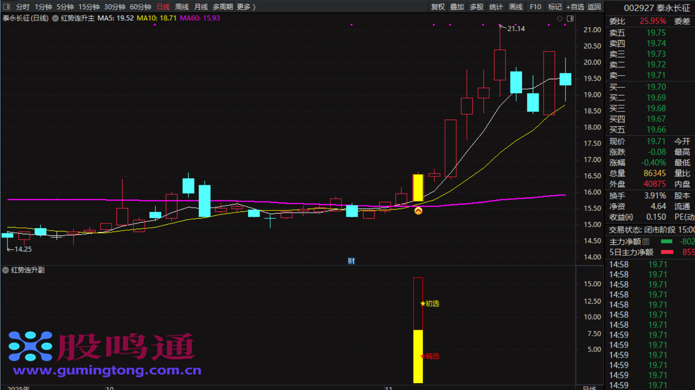This screenshot has height=390, width=695.
Task: Open the 主力净额 detail list icon
Action: (646, 241)
